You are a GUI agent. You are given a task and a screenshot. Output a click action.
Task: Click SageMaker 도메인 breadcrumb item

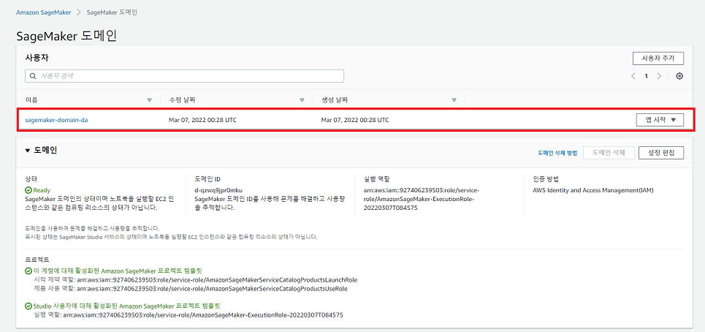tap(112, 12)
